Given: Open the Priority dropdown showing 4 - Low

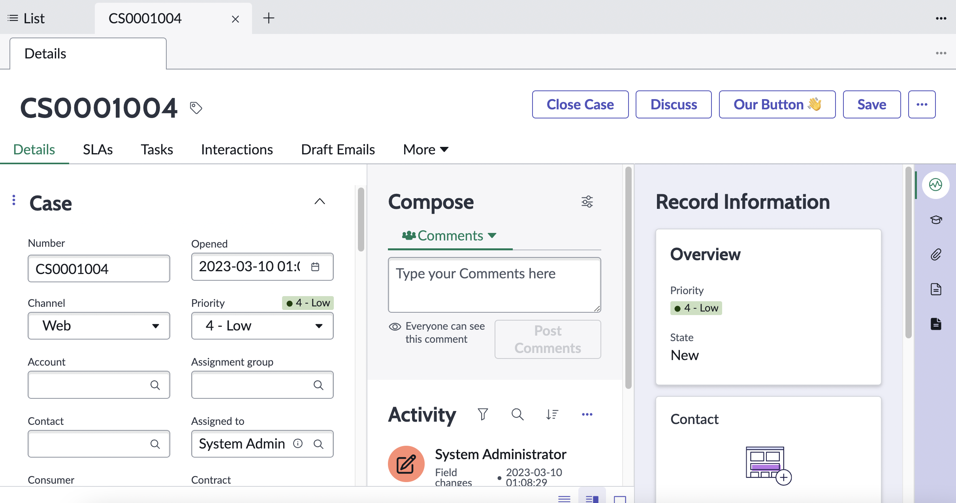Looking at the screenshot, I should (262, 326).
